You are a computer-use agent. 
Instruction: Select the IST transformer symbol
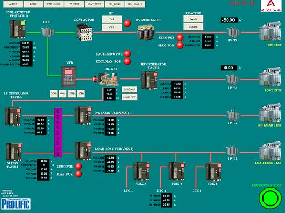(47, 32)
